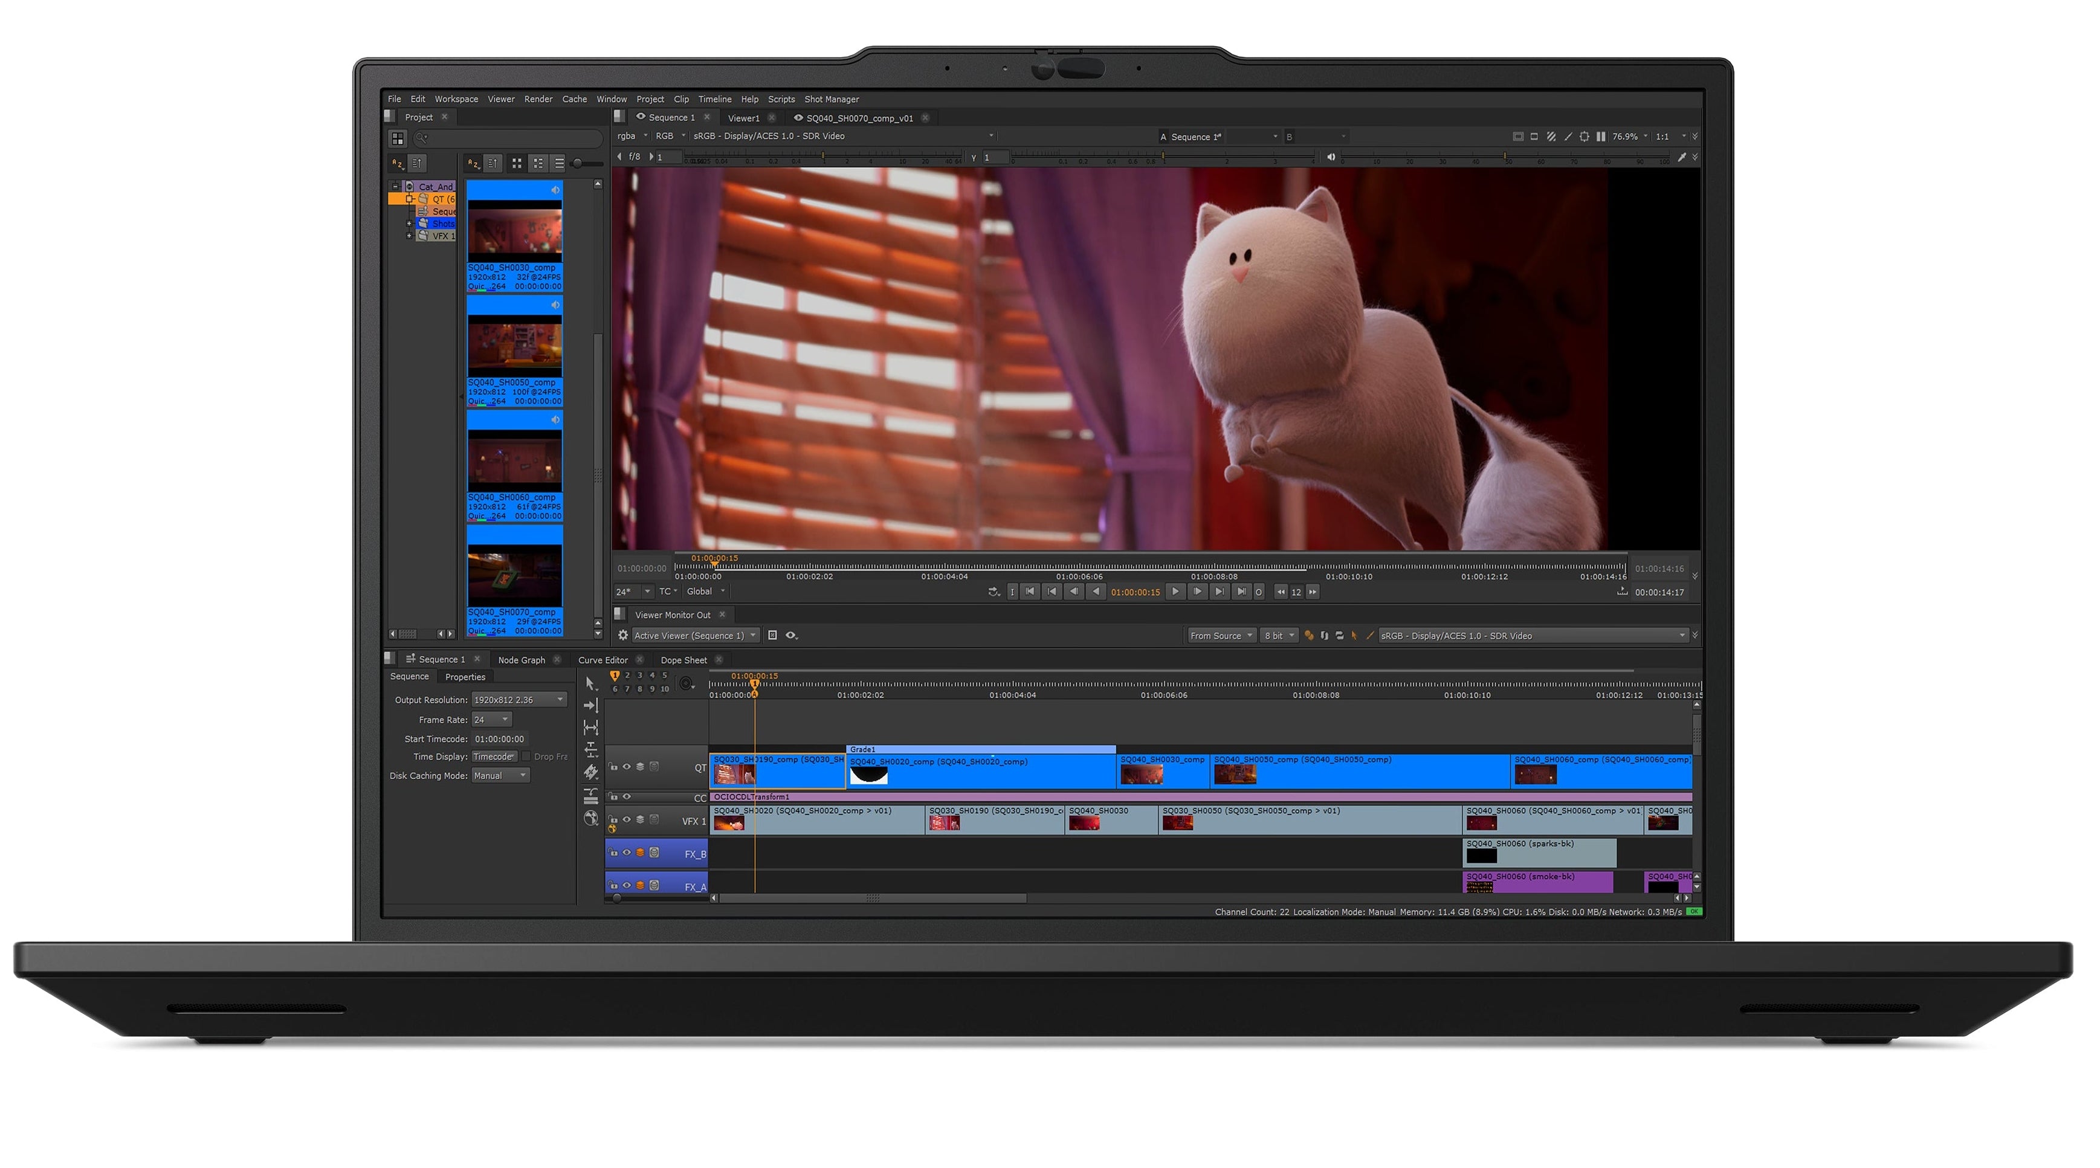Click the viewer clipping warning stripes icon
2100x1168 pixels.
click(x=1551, y=137)
